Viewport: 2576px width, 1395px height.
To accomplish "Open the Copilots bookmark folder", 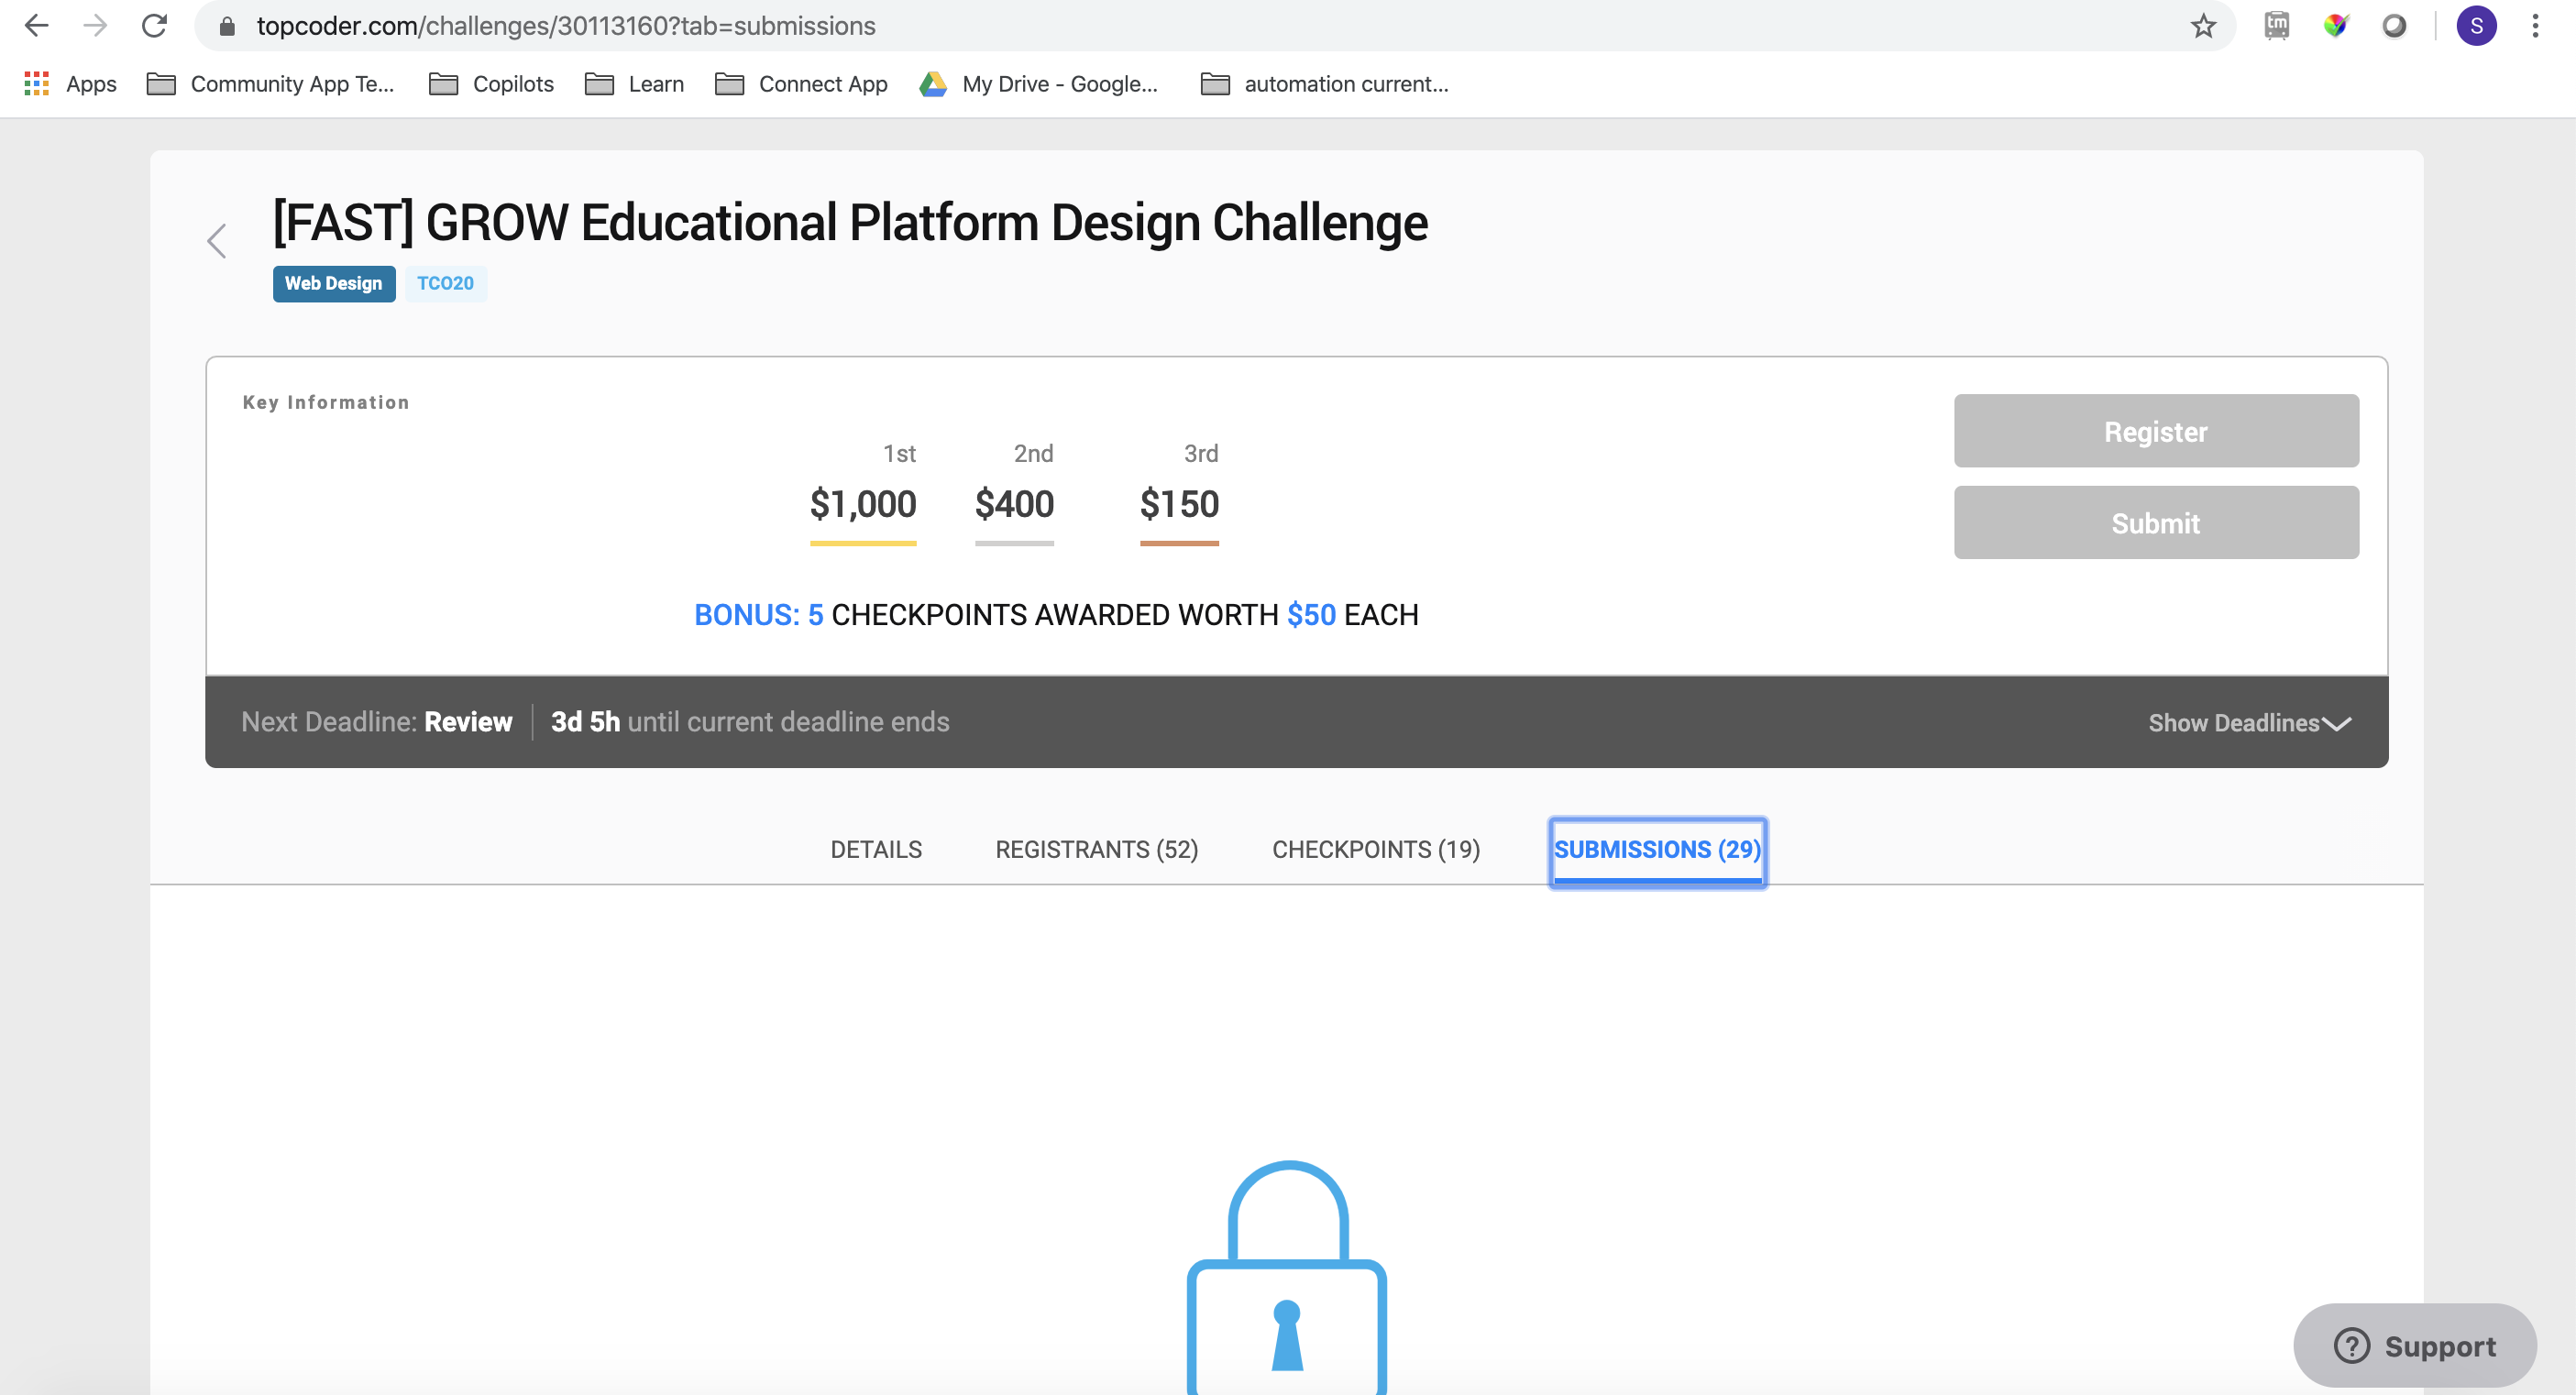I will [491, 84].
